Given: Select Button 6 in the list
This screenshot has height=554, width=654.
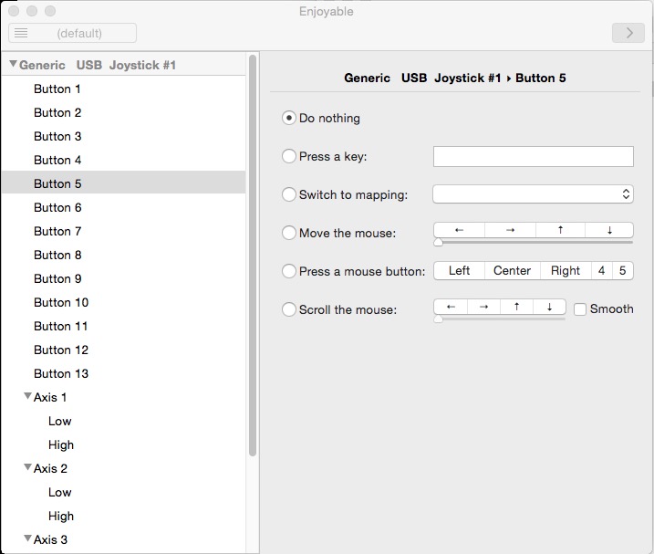Looking at the screenshot, I should 123,207.
